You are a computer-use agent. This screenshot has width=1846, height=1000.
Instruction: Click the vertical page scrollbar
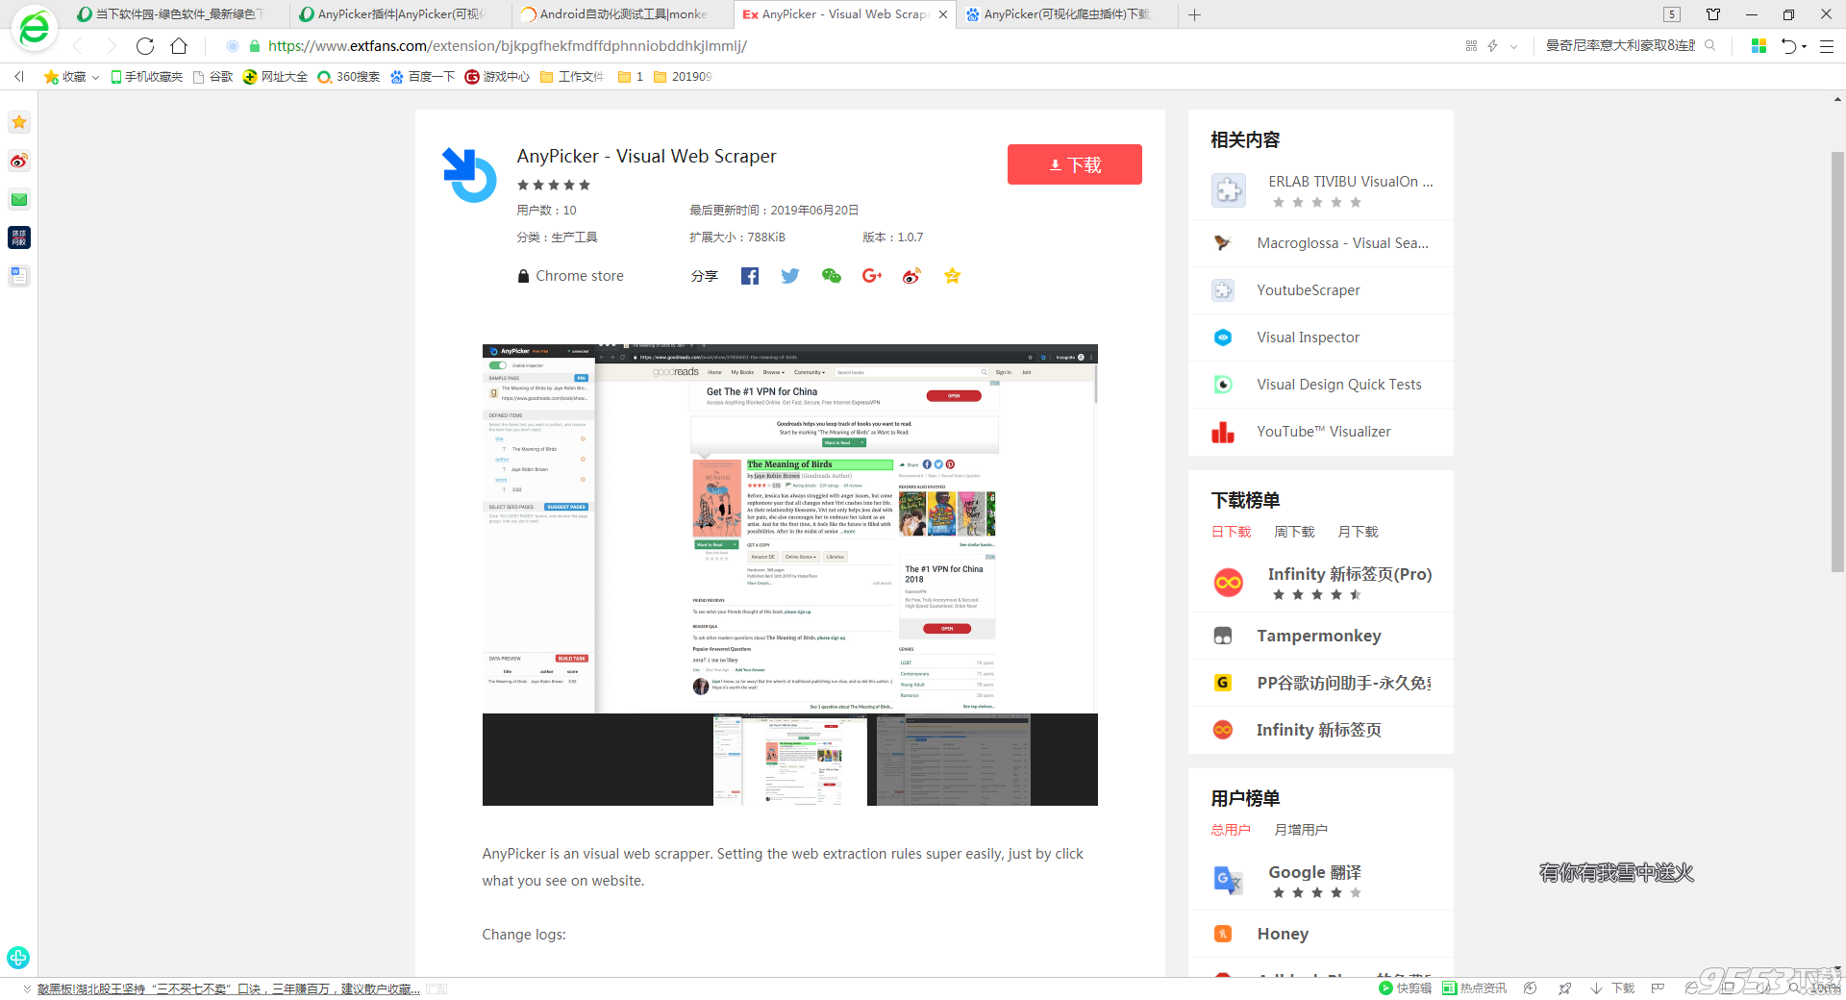pos(1837,362)
